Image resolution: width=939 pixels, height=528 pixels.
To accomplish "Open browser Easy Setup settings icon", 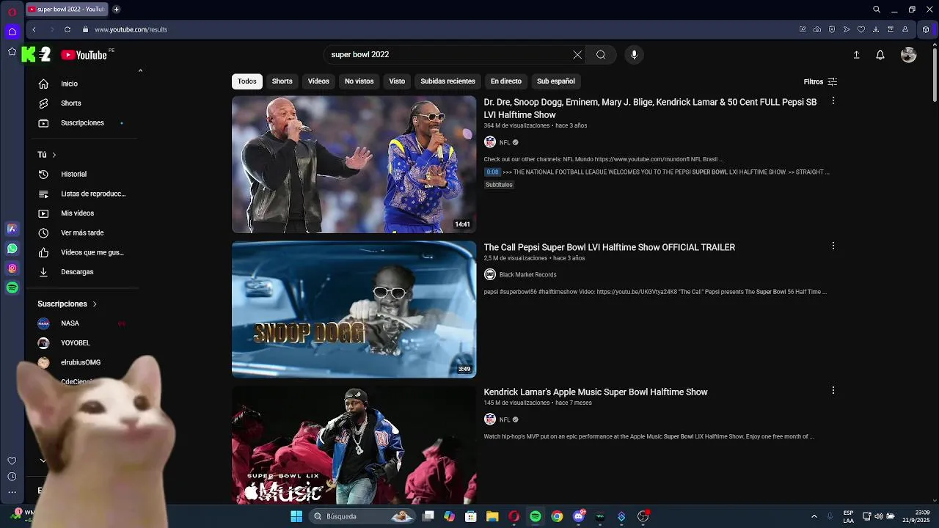I will (891, 29).
